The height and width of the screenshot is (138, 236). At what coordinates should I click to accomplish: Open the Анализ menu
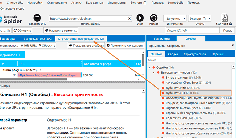pos(77,3)
